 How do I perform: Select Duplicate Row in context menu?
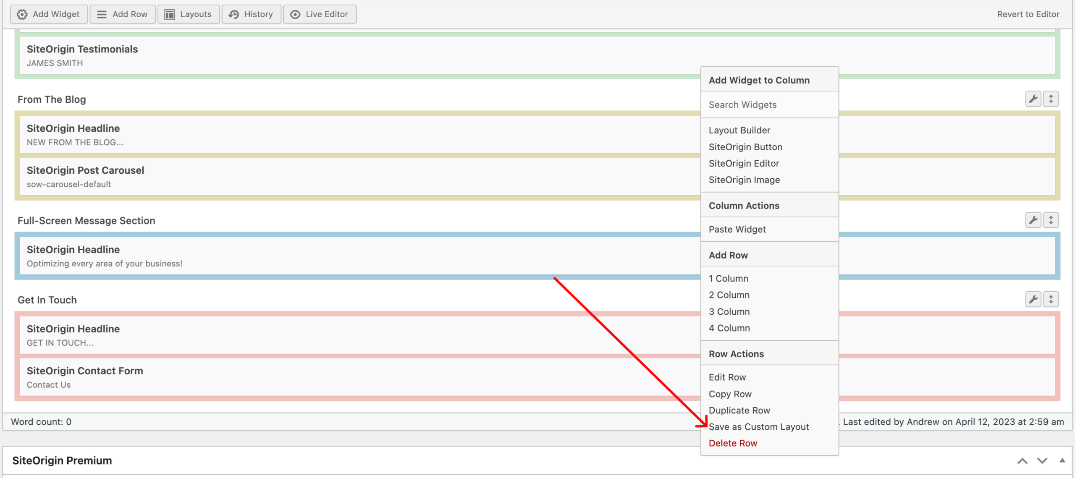coord(739,410)
